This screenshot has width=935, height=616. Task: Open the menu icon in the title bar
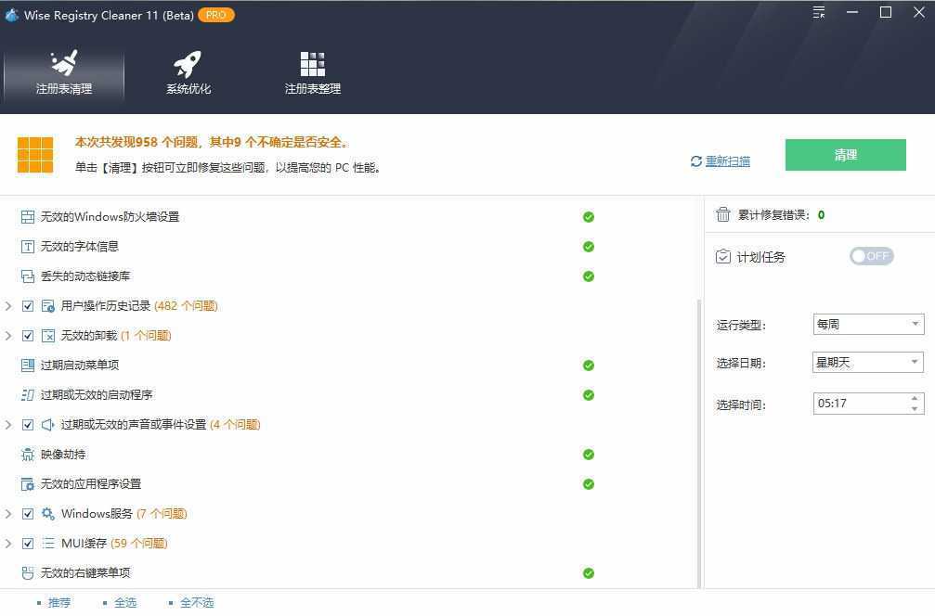816,13
